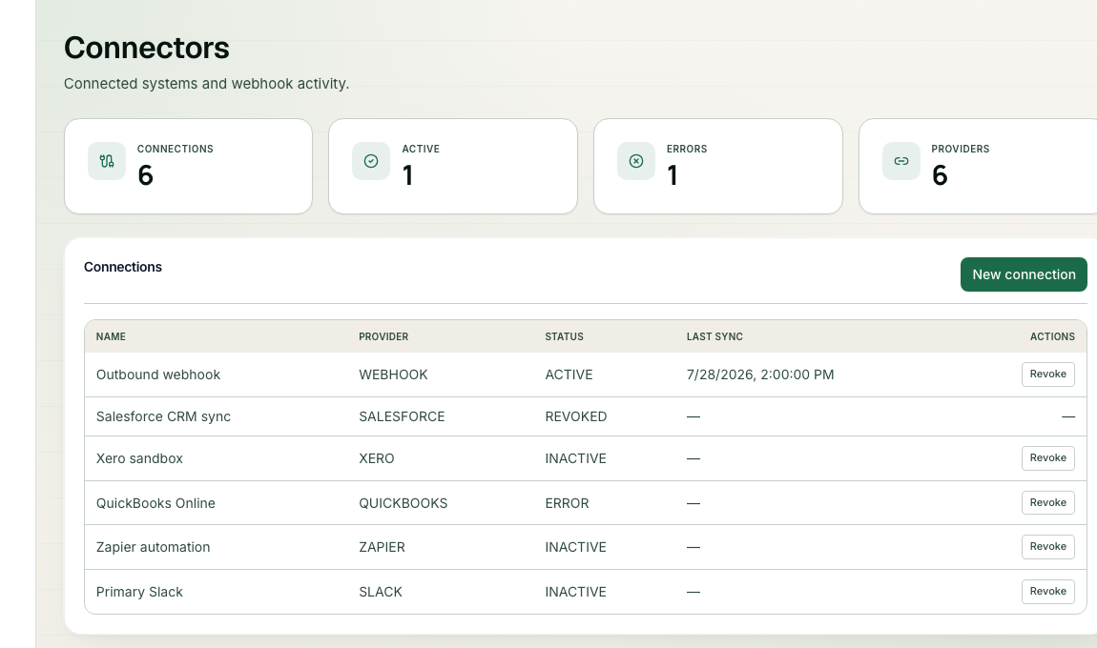
Task: Click the INACTIVE status of Xero sandbox
Action: point(576,458)
